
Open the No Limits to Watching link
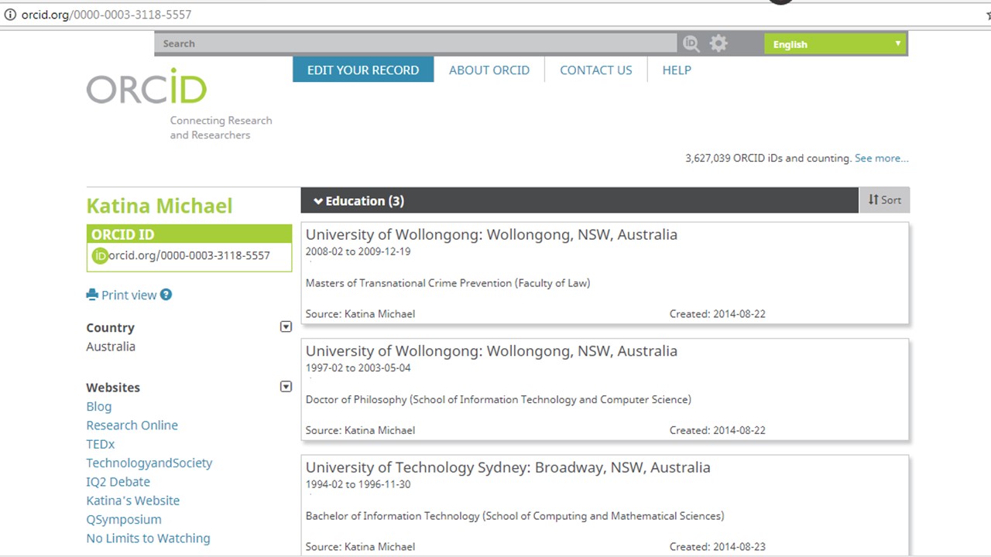[149, 538]
